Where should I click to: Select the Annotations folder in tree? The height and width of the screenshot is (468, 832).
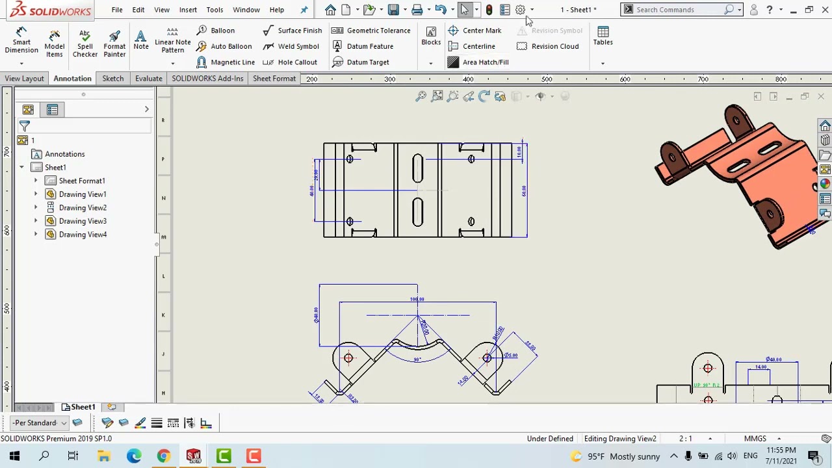tap(64, 154)
